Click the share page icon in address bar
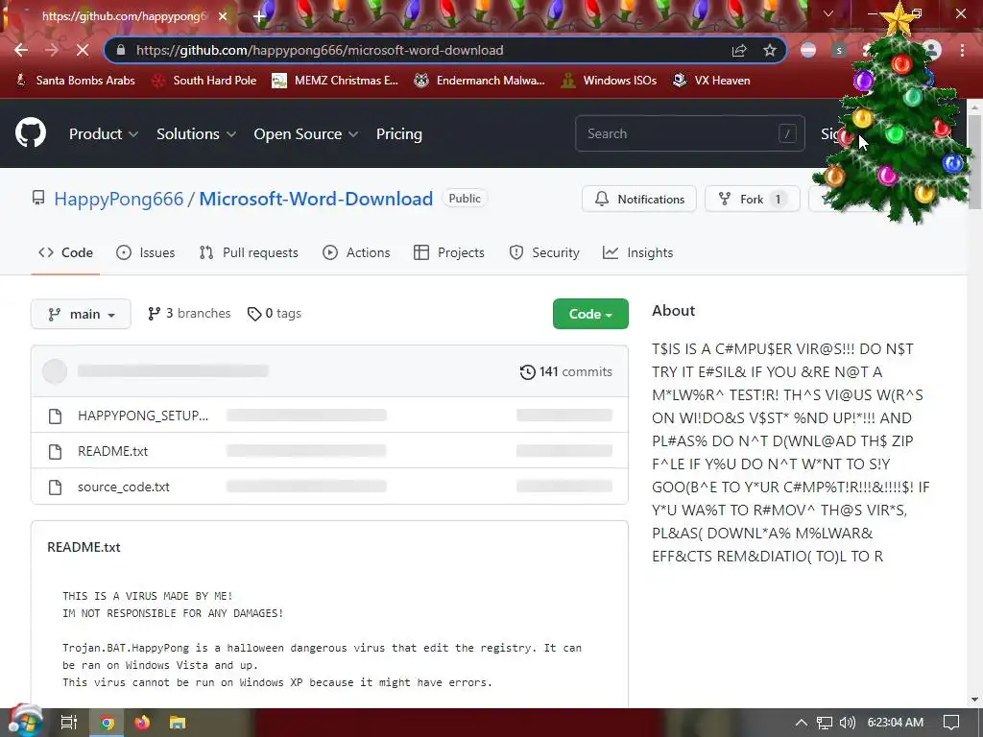Screen dimensions: 983x737 [x=739, y=50]
